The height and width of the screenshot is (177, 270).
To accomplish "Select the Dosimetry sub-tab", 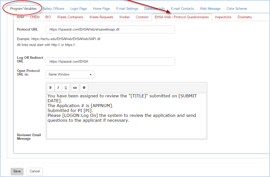I will (245, 17).
